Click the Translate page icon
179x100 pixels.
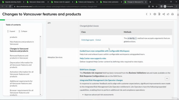149,6
